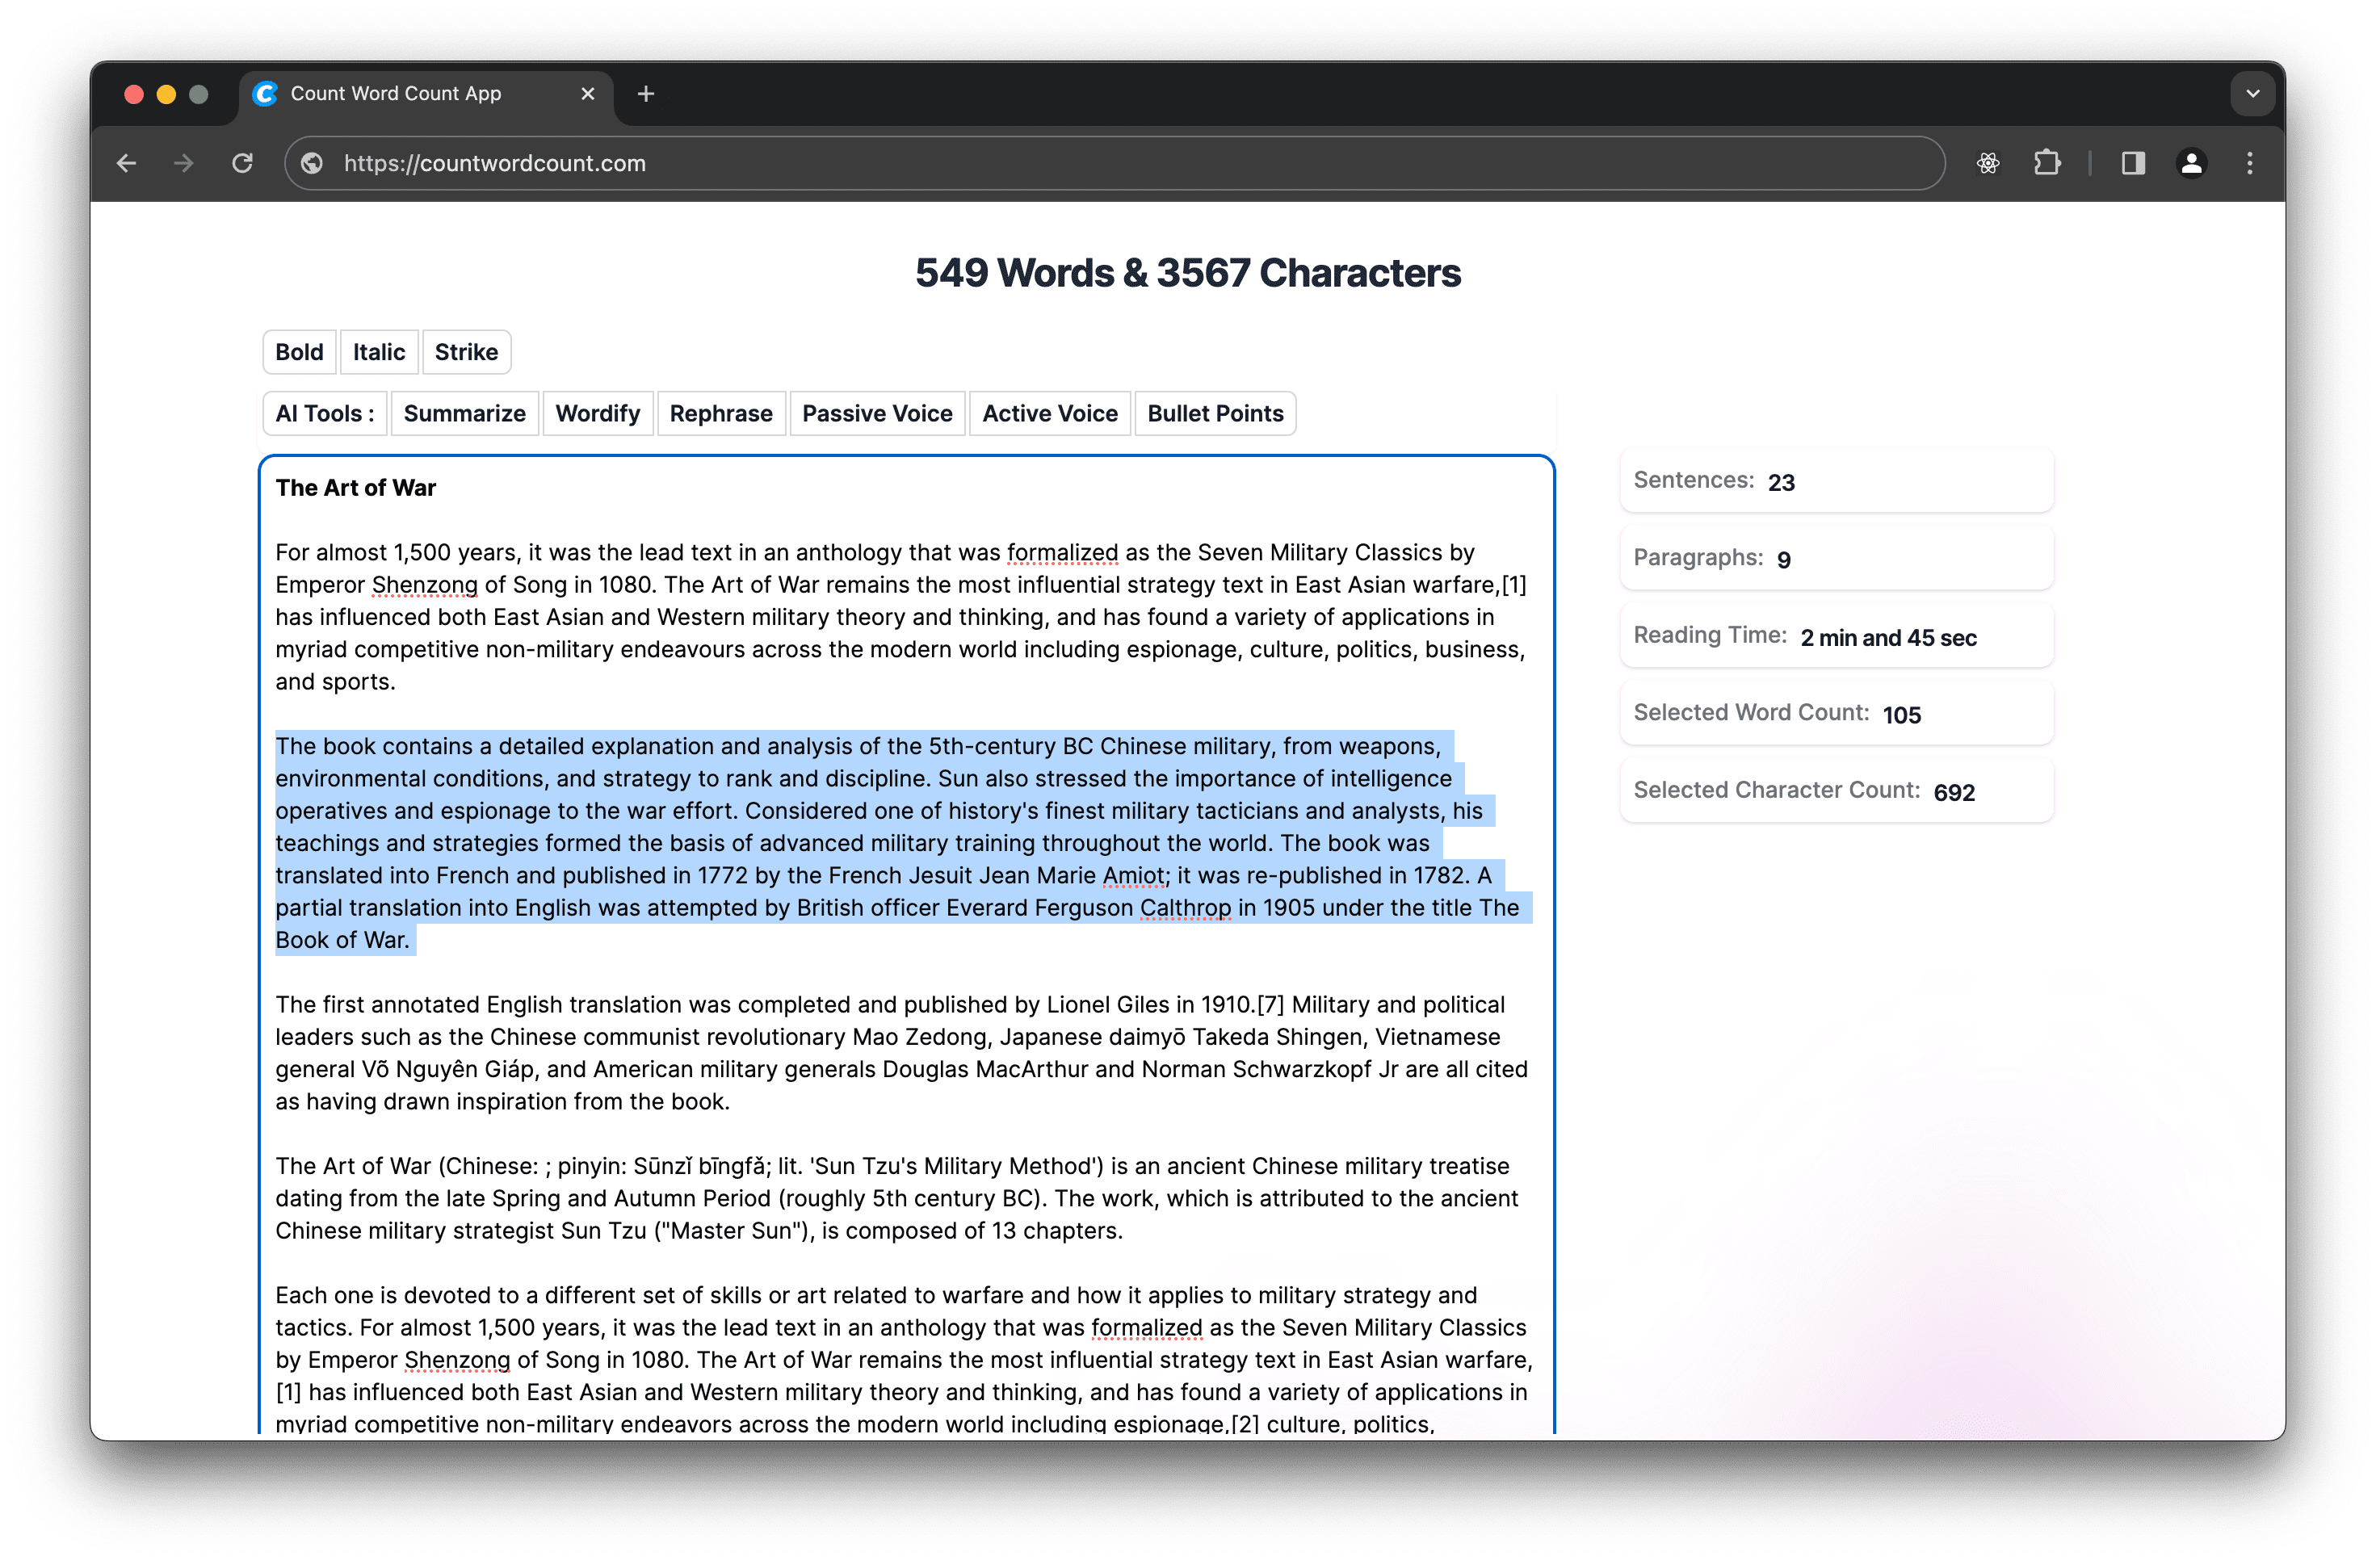This screenshot has height=1560, width=2376.
Task: Reload the page with refresh icon
Action: point(242,162)
